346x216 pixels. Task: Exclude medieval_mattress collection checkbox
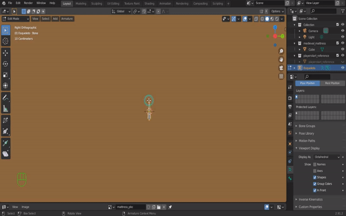click(337, 43)
